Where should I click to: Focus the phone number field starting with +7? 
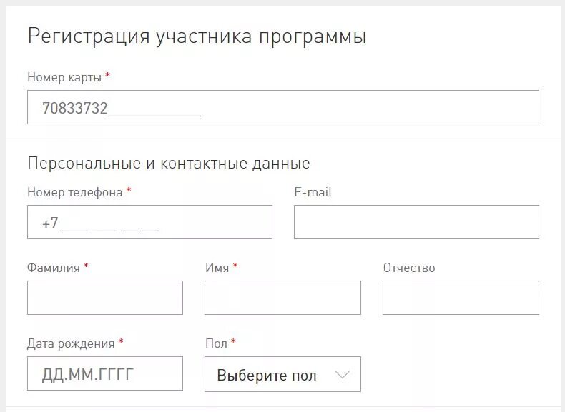click(x=149, y=223)
